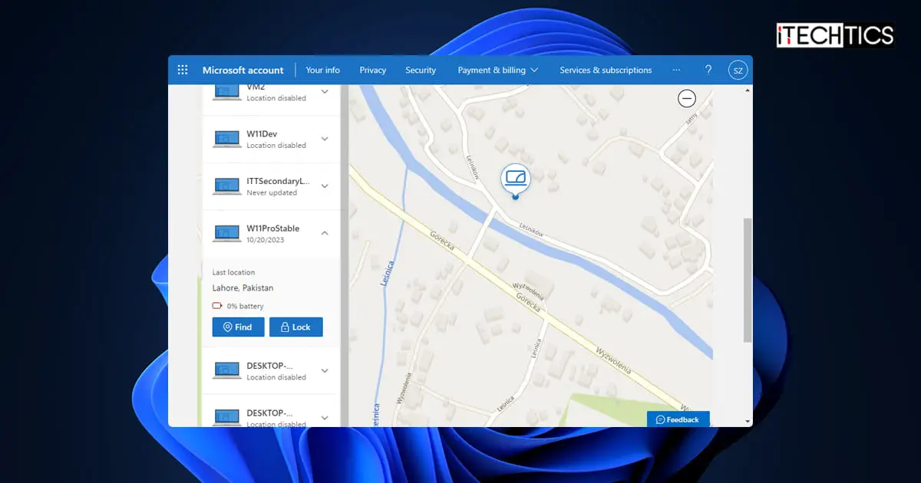This screenshot has height=483, width=921.
Task: Click 'Location disabled' under W11Dev
Action: [x=276, y=146]
